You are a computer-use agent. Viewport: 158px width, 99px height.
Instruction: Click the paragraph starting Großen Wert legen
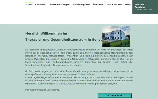coord(79,73)
